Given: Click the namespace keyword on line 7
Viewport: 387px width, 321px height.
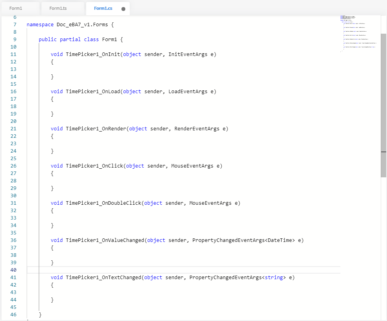Looking at the screenshot, I should [x=40, y=24].
